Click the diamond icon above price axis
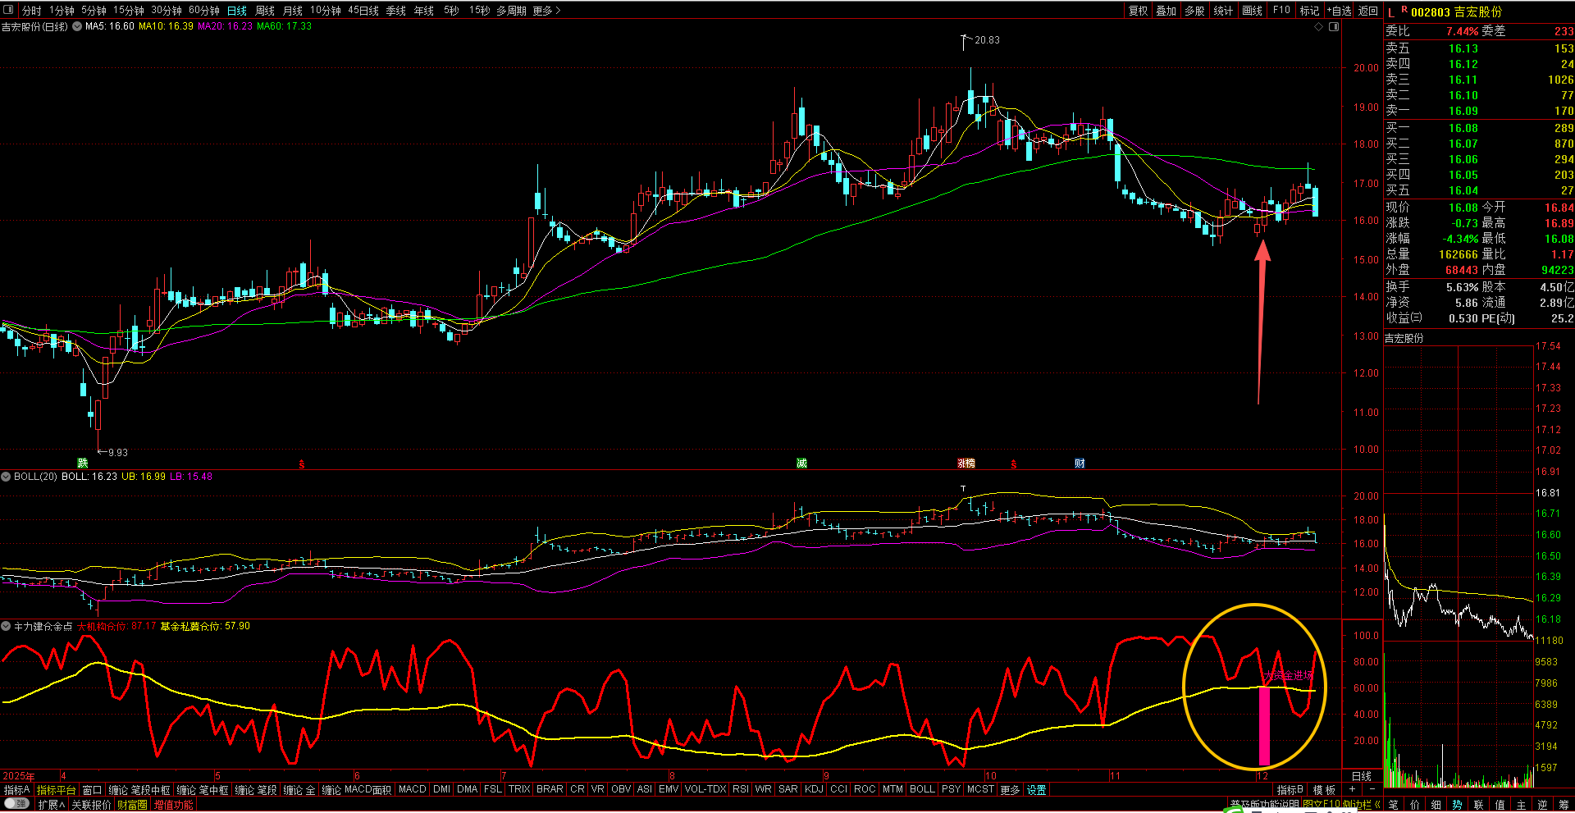The image size is (1575, 813). point(1319,27)
